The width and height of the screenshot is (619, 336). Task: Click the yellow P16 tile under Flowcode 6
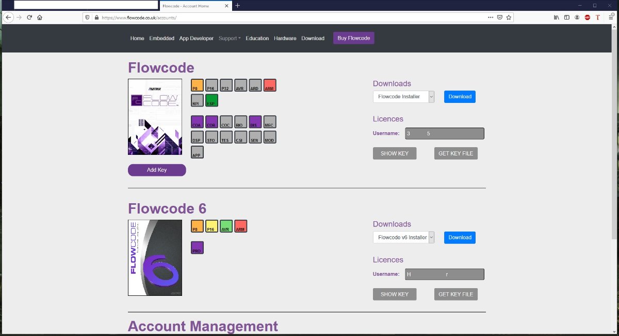(x=212, y=226)
